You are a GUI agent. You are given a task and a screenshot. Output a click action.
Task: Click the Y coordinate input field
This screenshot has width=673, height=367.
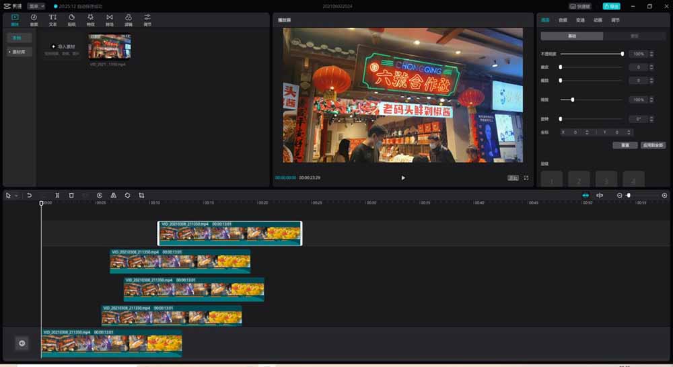pos(617,132)
